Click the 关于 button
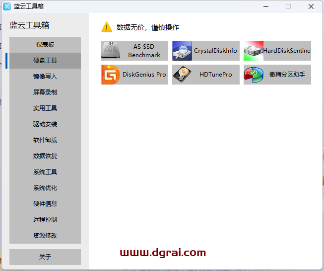324x271 pixels. (45, 257)
